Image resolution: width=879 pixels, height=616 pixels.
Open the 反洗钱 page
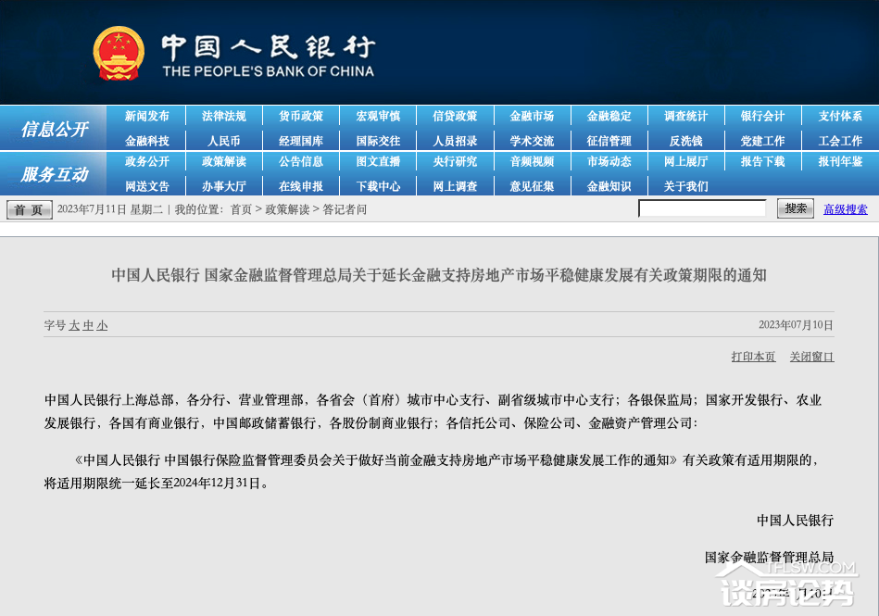tap(685, 141)
